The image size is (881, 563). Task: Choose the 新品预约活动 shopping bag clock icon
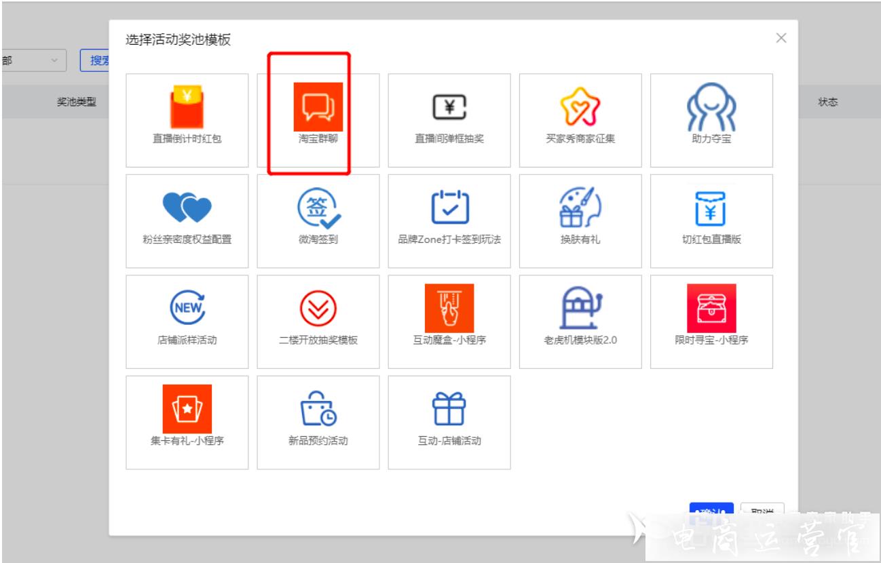point(318,408)
